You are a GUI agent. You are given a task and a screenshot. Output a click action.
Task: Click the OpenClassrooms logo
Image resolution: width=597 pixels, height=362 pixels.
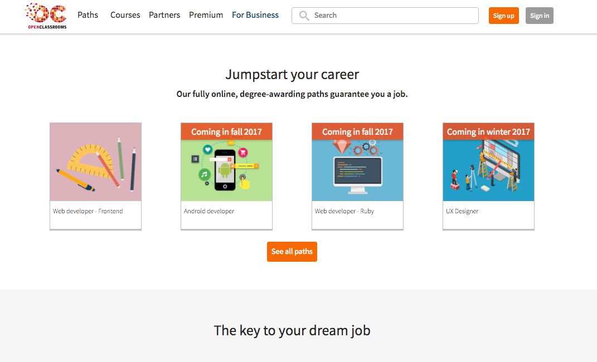[x=46, y=16]
